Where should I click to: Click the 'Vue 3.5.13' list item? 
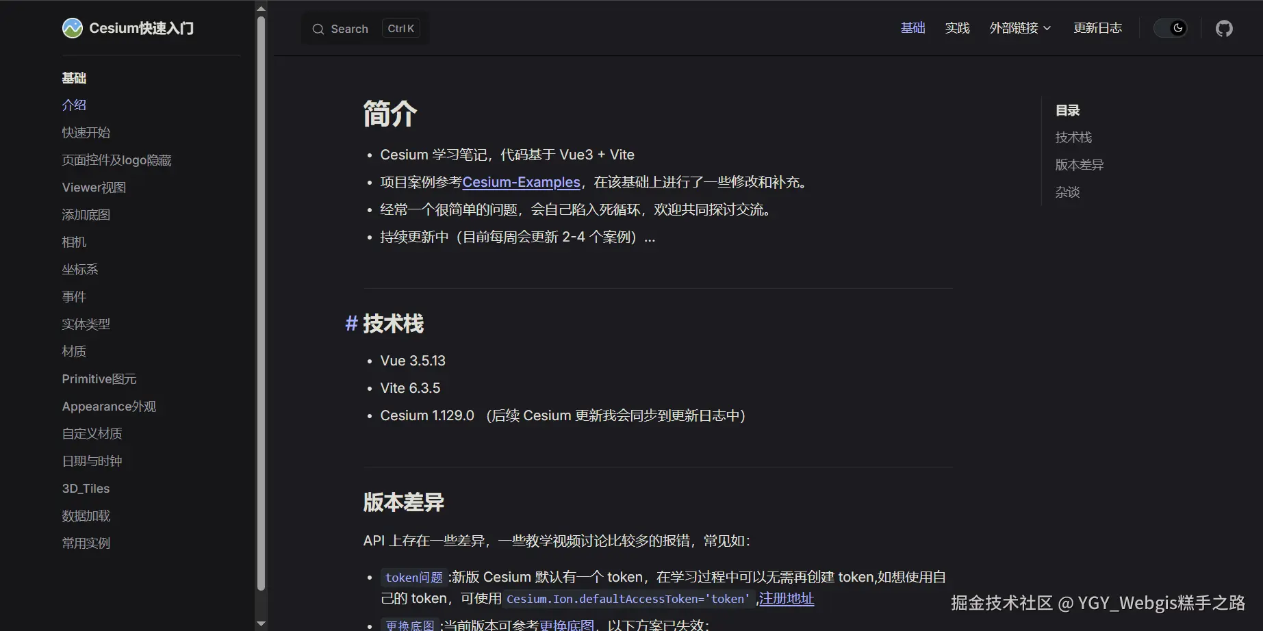413,361
